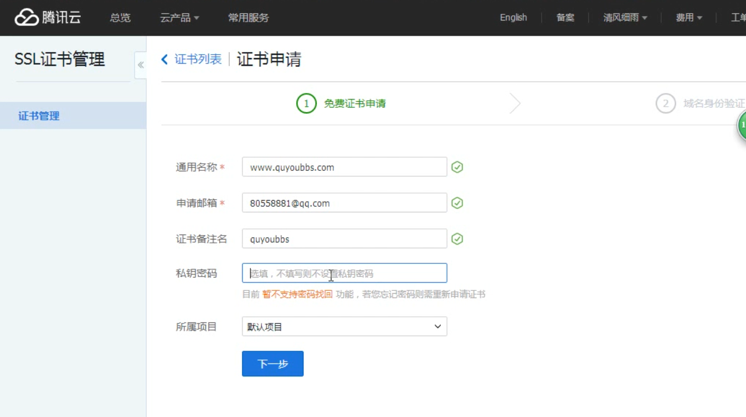Click the 下一步 button
Image resolution: width=746 pixels, height=417 pixels.
[272, 364]
